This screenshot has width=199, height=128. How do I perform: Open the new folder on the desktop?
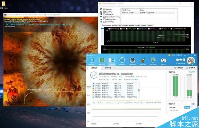point(4,5)
